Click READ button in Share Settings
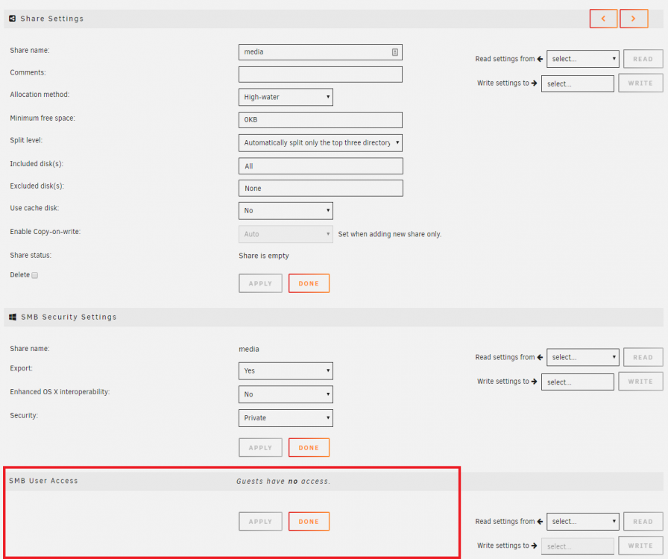 (x=643, y=59)
